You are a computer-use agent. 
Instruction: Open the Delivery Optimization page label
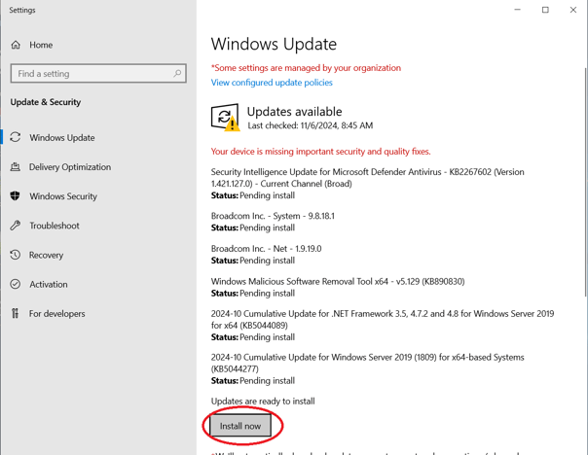tap(70, 167)
